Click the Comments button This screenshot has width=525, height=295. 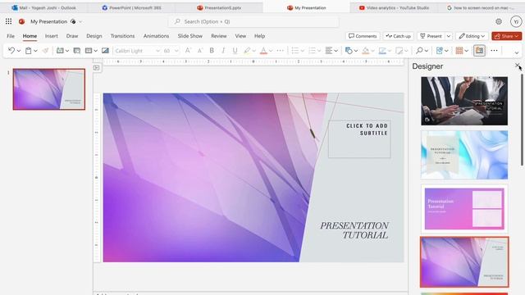(363, 36)
